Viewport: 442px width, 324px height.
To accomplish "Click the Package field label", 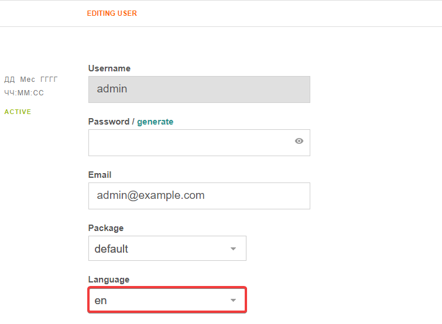I will (106, 228).
